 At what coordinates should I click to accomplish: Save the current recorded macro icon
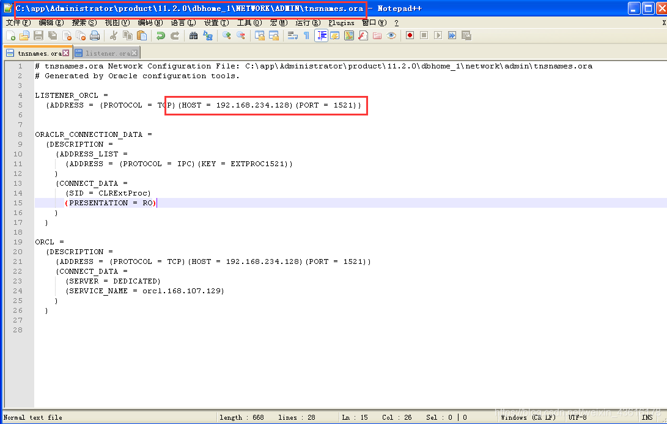point(466,35)
